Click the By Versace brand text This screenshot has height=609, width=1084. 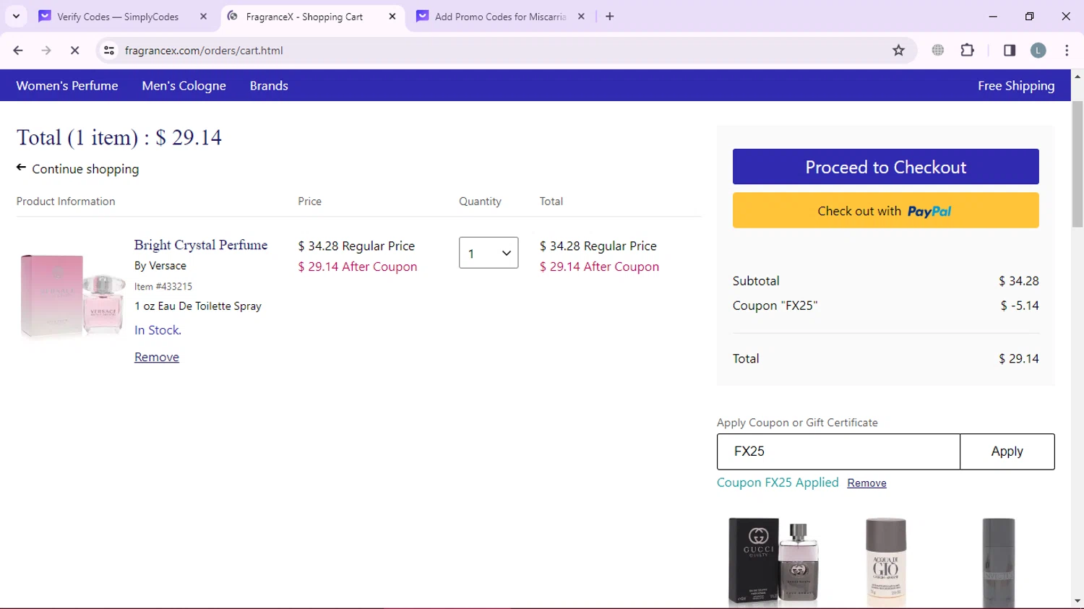click(160, 266)
